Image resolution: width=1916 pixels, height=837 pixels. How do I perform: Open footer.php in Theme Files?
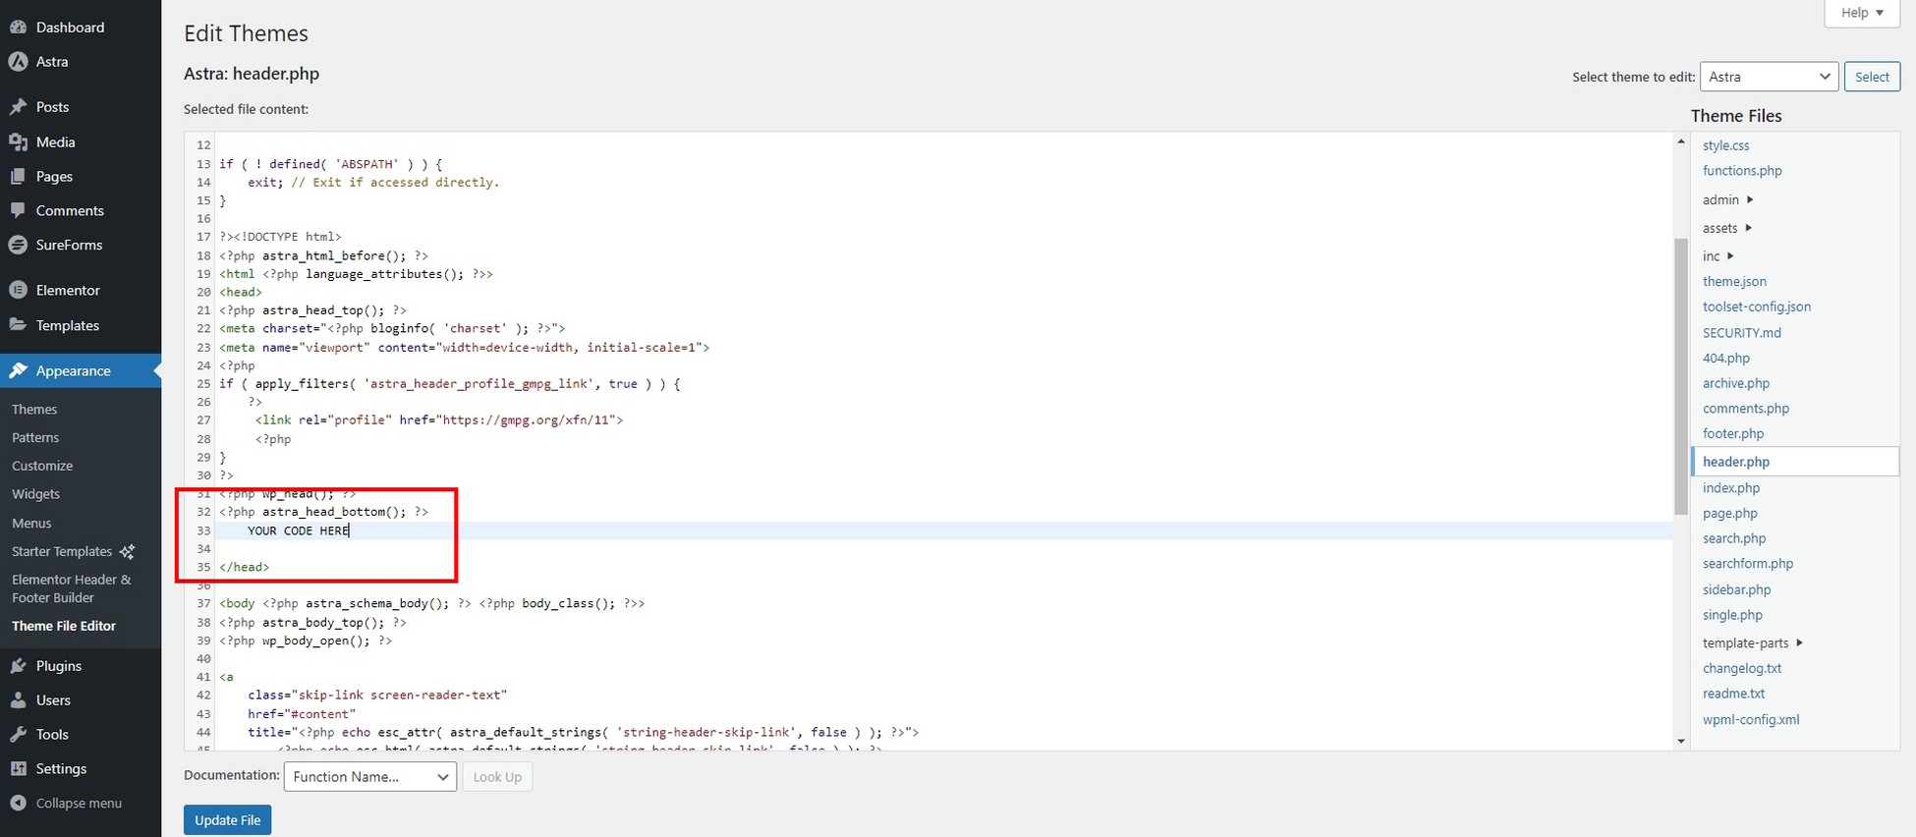coord(1733,434)
